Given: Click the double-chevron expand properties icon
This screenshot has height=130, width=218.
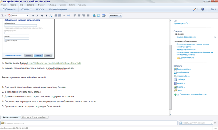Looking at the screenshot, I should point(215,123).
